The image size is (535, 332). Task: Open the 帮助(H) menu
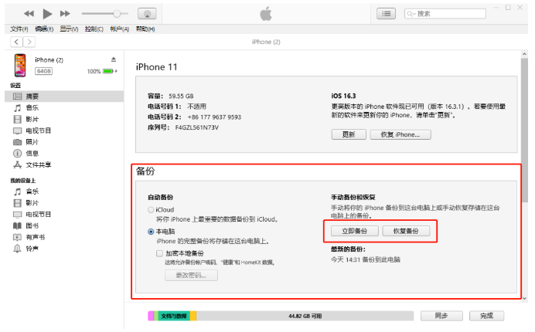[145, 29]
